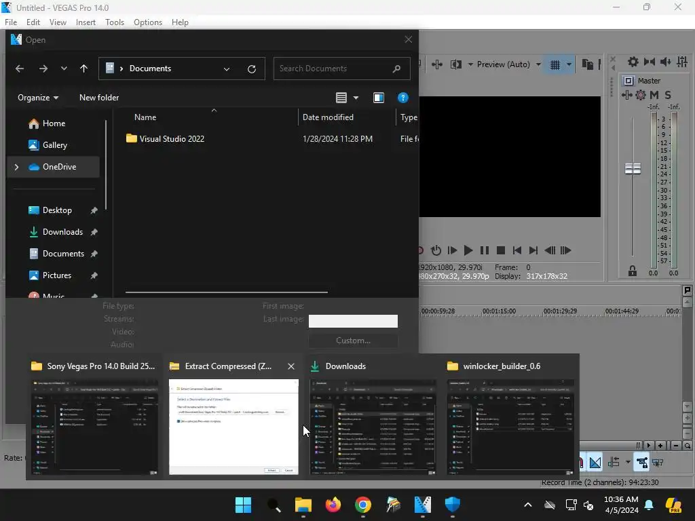Image resolution: width=695 pixels, height=521 pixels.
Task: Click video output FX icon in preview toolbar
Action: pos(437,64)
